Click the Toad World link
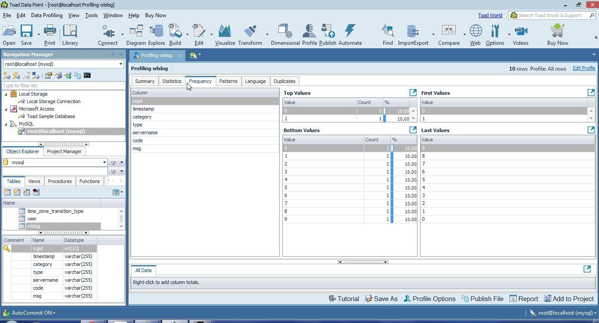Viewport: 599px width, 323px height. click(490, 15)
